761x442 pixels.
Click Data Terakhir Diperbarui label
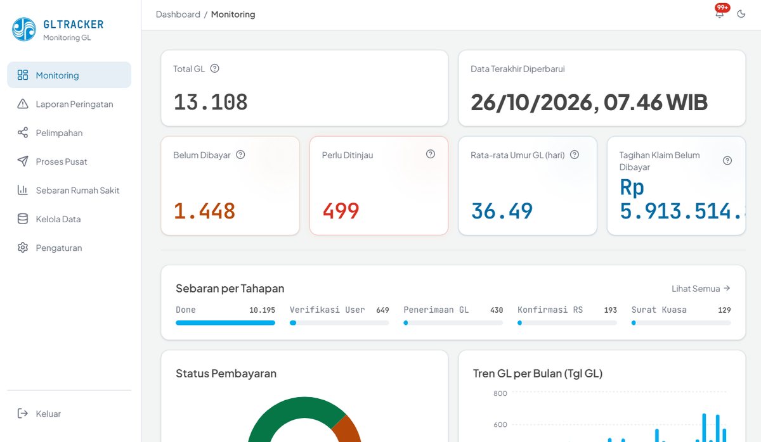(x=517, y=69)
